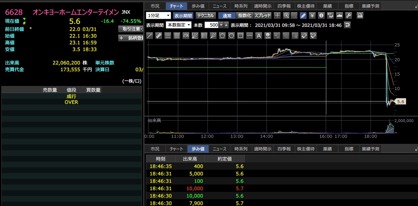The height and width of the screenshot is (206, 418).
Task: Select the vertical lines cycle tool
Action: pos(204,35)
